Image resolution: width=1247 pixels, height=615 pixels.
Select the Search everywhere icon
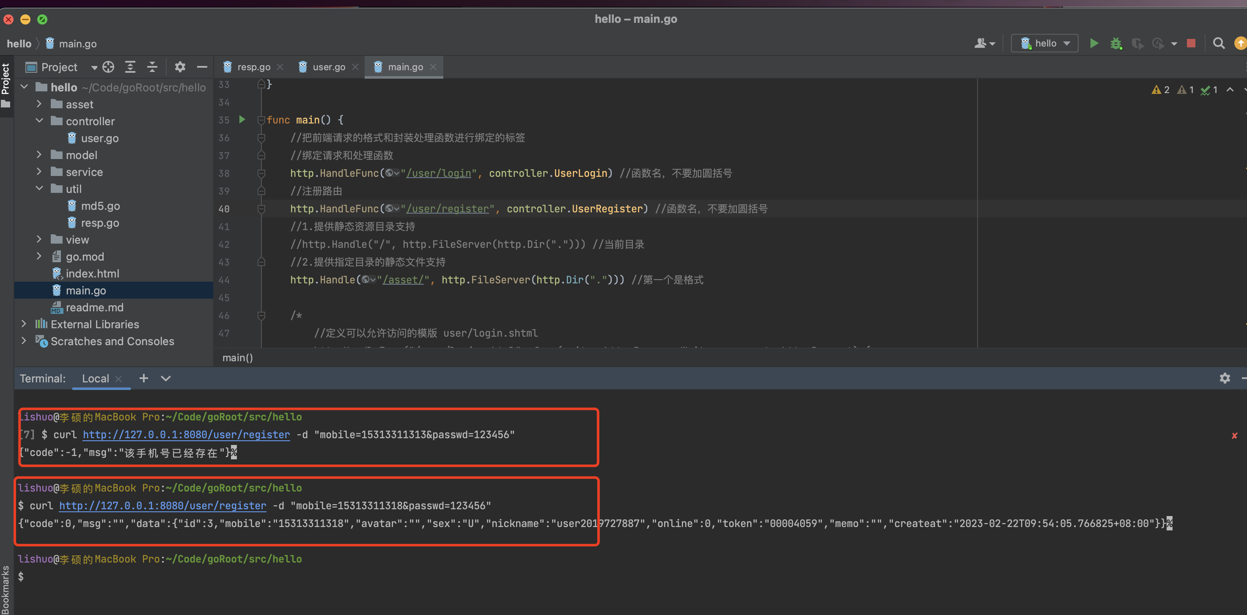coord(1218,43)
